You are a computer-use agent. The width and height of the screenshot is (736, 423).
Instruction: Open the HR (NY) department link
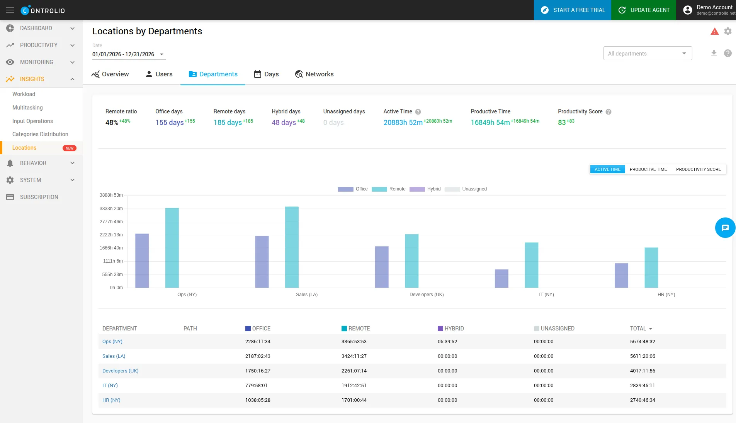pyautogui.click(x=111, y=400)
